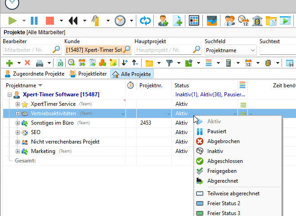This screenshot has width=296, height=216.
Task: Open the colored grid view icon
Action: click(x=194, y=20)
